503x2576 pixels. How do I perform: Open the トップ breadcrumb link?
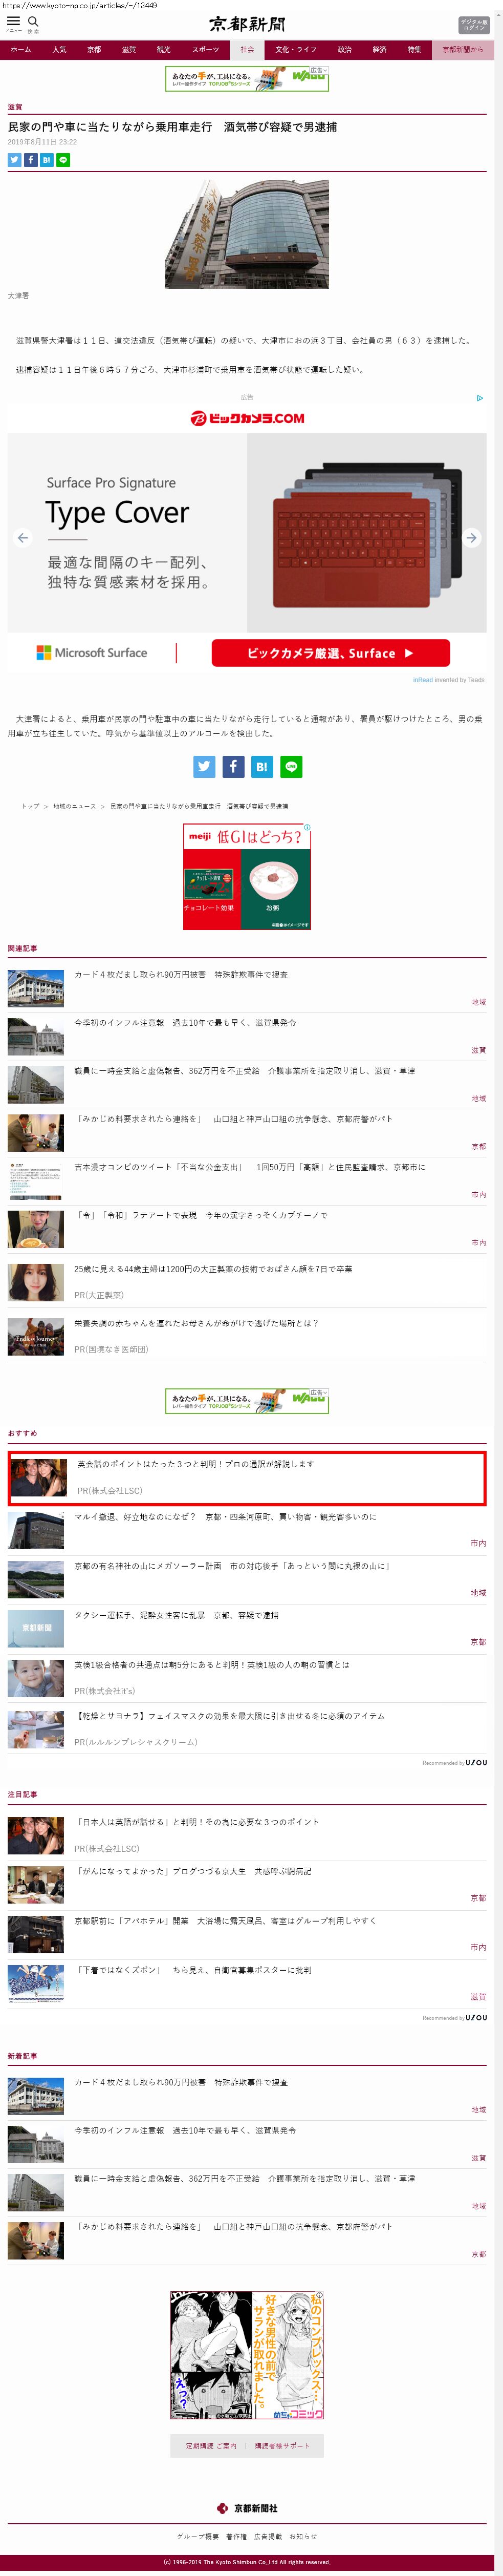click(31, 806)
